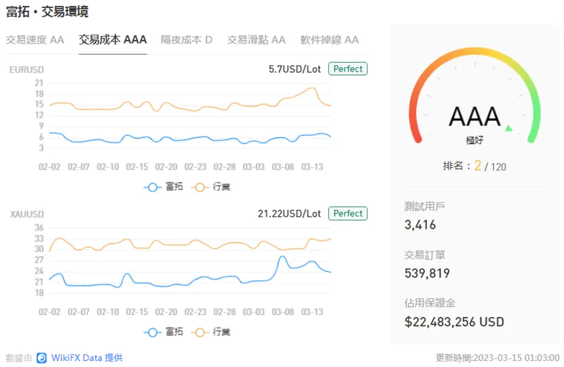The height and width of the screenshot is (367, 564).
Task: Click the 更新時間 timestamp text
Action: 497,358
